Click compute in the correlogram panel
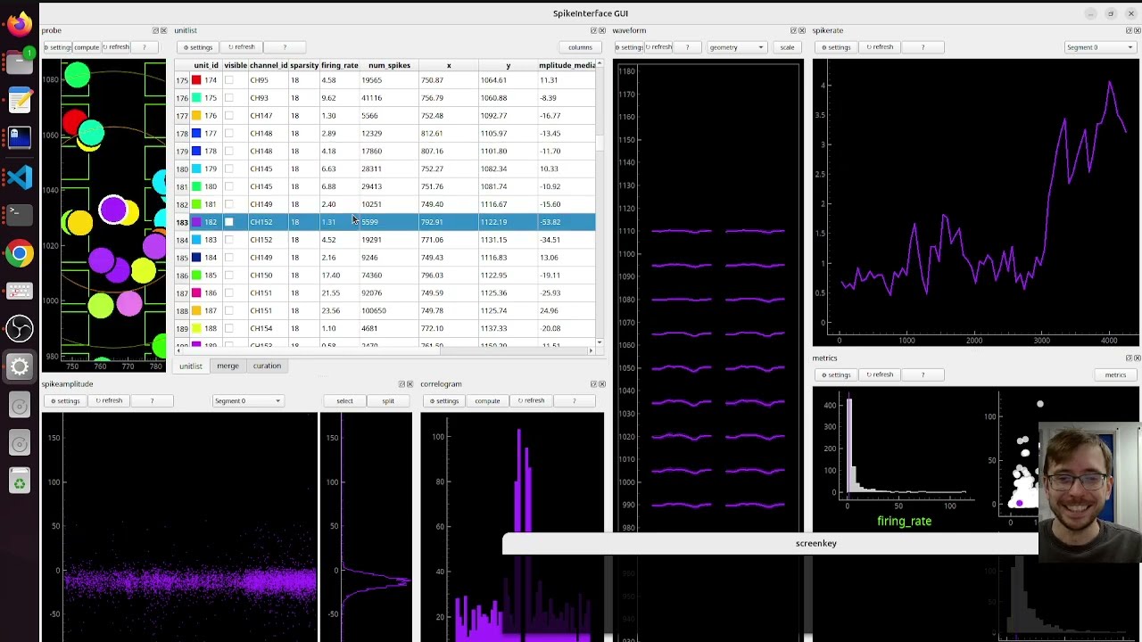 [487, 401]
